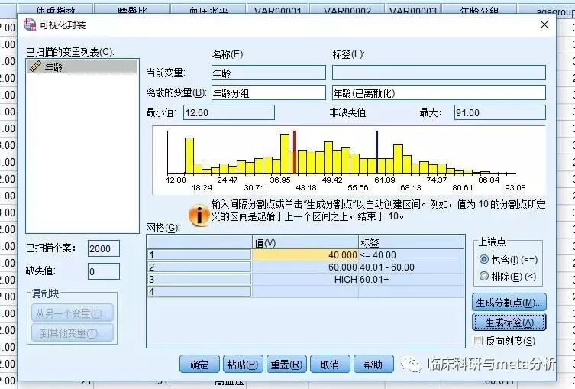The image size is (575, 389).
Task: Click the red cutpoint line in the histogram
Action: (294, 152)
